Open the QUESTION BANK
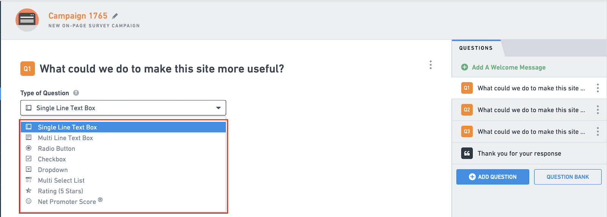Image resolution: width=607 pixels, height=217 pixels. (x=568, y=177)
